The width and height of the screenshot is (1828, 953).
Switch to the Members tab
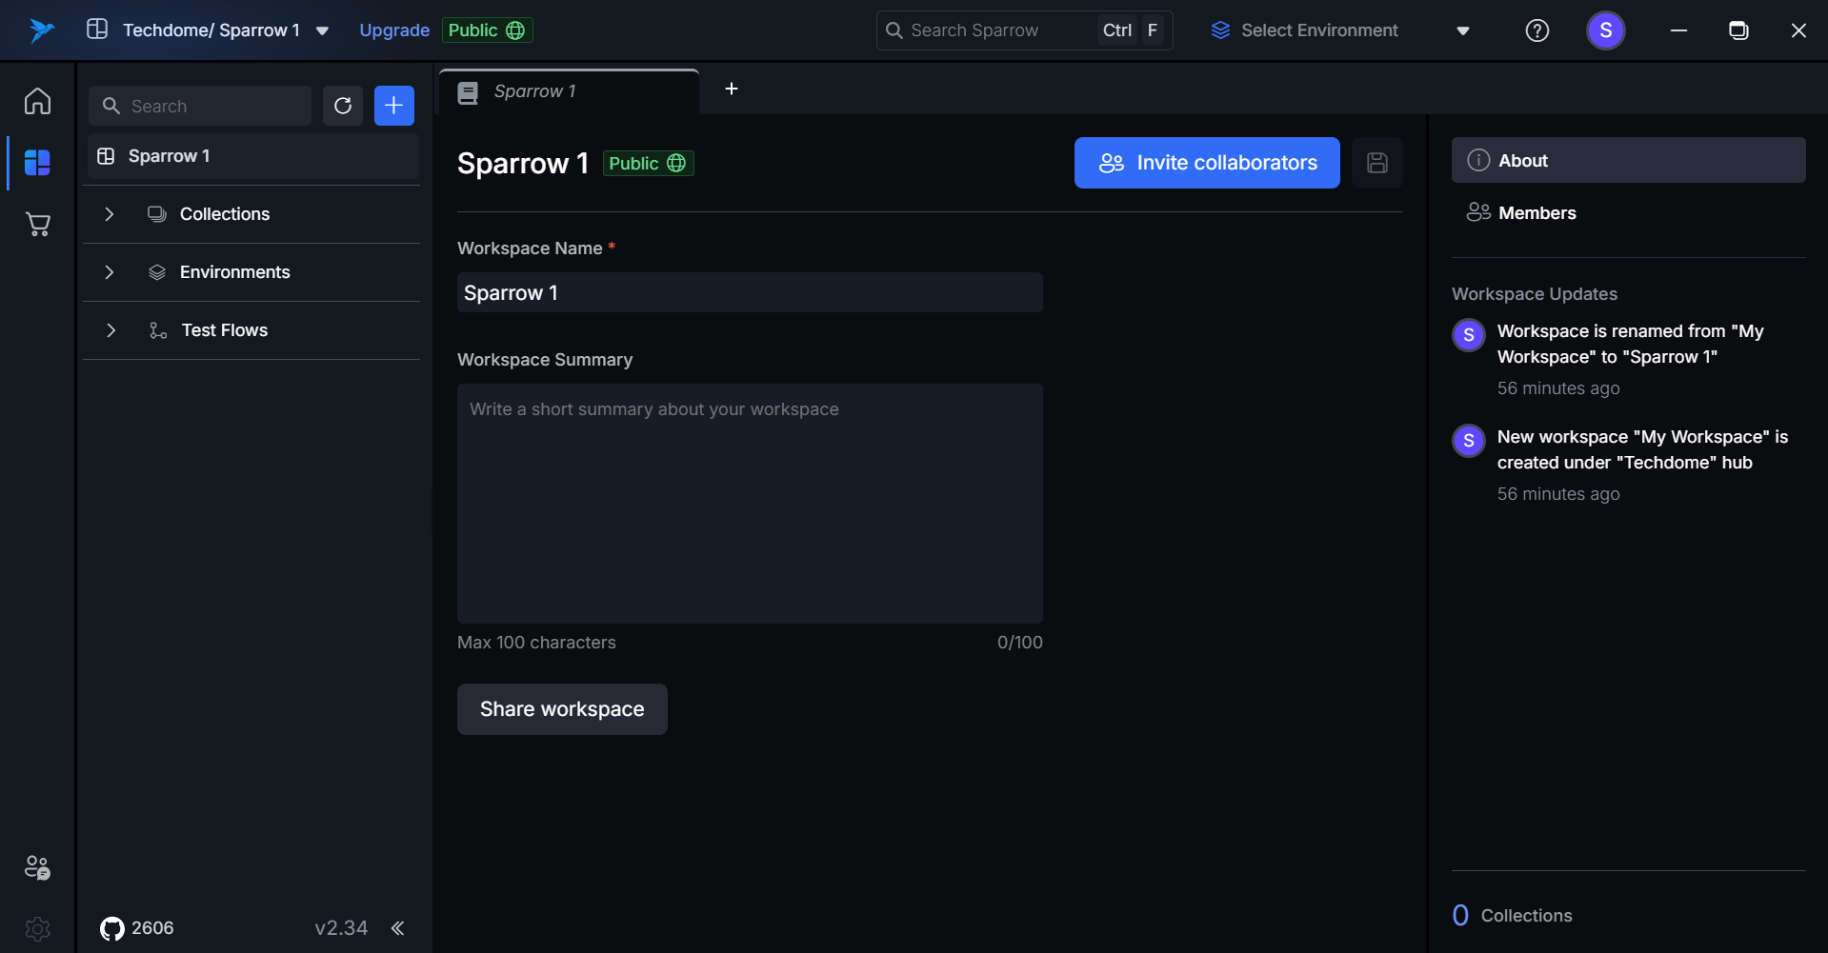pyautogui.click(x=1536, y=213)
